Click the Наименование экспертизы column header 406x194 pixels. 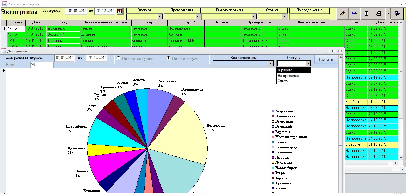[x=106, y=23]
